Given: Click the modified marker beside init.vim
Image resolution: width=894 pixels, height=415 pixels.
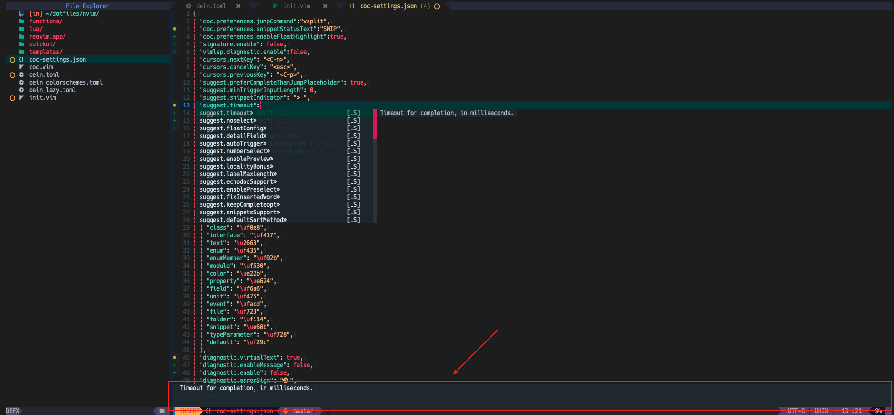Looking at the screenshot, I should (12, 98).
